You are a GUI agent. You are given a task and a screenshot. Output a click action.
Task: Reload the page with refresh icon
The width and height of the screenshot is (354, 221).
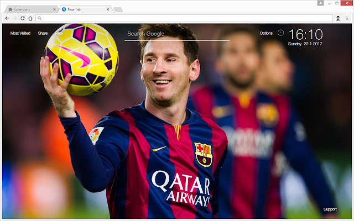23,18
